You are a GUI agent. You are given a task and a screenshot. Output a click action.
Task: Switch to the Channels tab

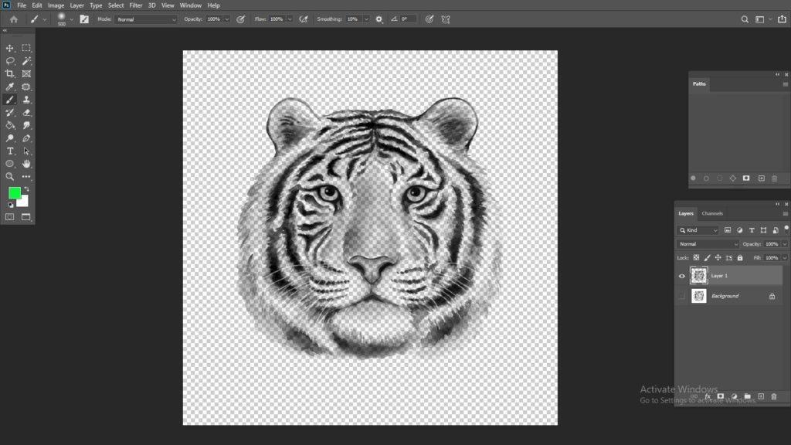[712, 213]
